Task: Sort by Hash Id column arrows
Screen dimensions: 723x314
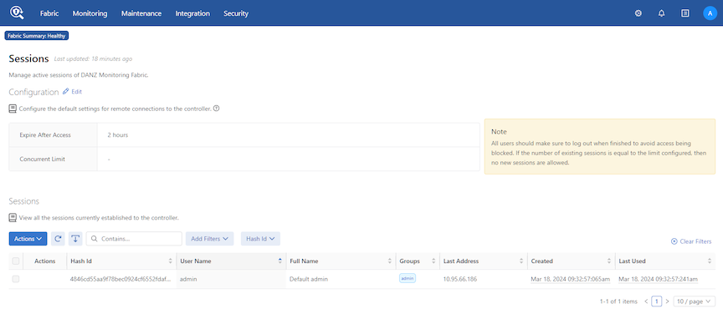Action: [x=171, y=261]
